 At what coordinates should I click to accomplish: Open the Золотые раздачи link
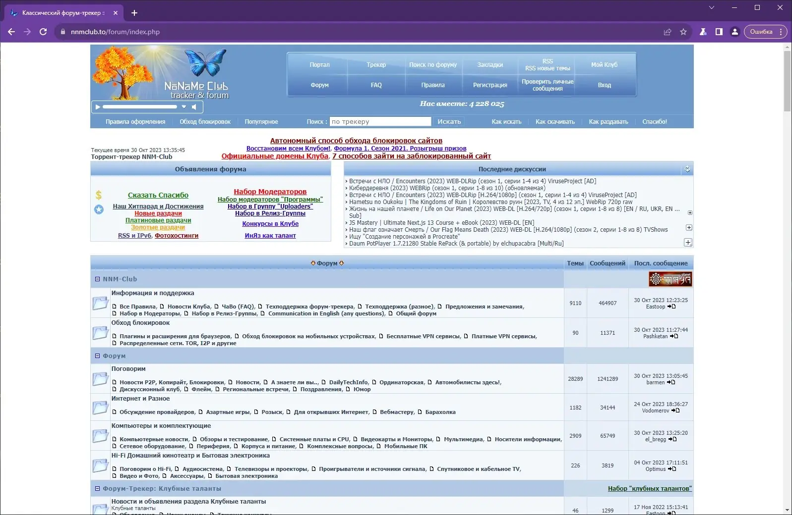coord(158,227)
